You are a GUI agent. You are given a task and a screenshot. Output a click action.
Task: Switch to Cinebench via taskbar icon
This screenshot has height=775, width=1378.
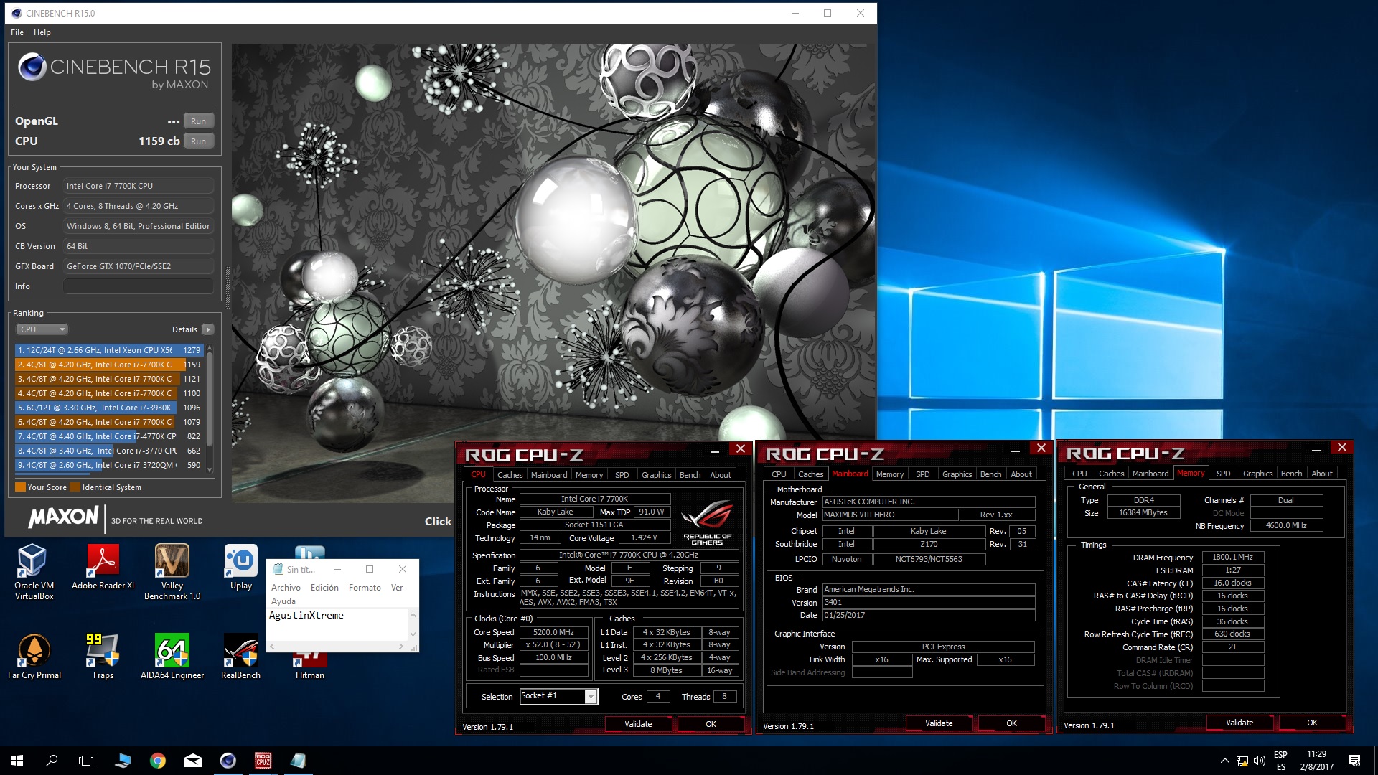[228, 761]
